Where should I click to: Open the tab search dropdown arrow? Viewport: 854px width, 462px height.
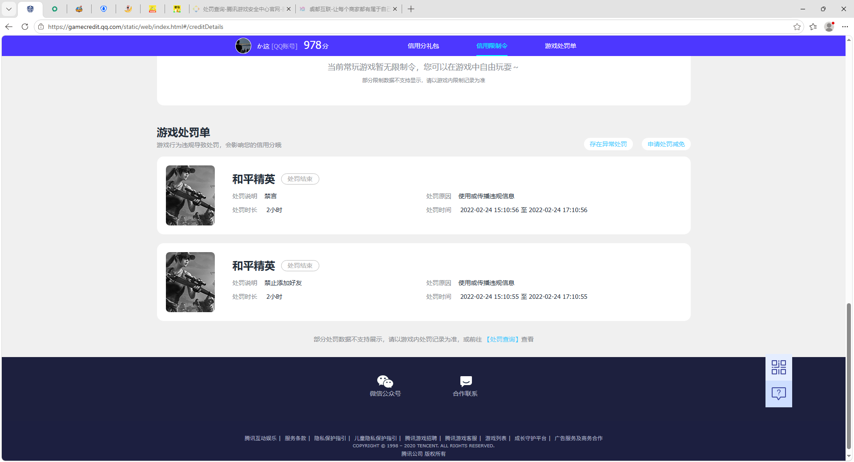tap(9, 9)
